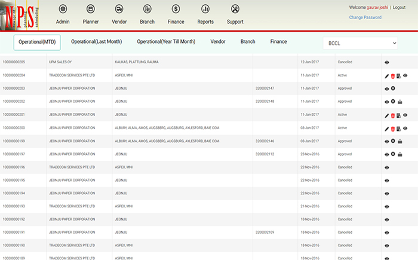Edit order 100000000204 with pencil icon
418x260 pixels.
[387, 77]
